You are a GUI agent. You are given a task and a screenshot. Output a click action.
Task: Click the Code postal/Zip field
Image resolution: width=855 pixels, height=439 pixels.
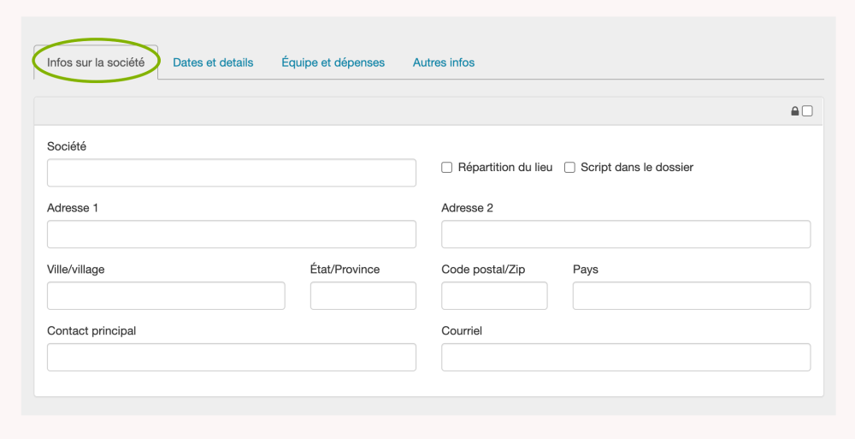tap(494, 296)
